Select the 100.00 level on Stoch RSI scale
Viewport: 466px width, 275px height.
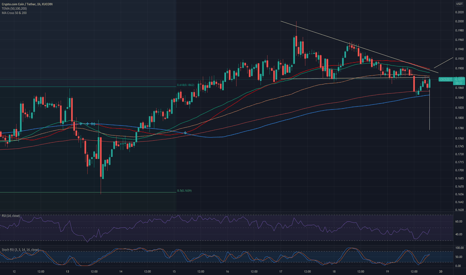pyautogui.click(x=459, y=247)
